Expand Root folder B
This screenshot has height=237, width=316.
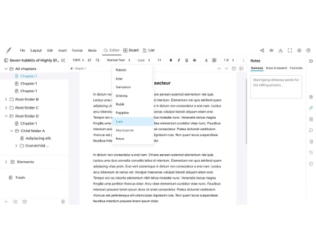pos(6,99)
